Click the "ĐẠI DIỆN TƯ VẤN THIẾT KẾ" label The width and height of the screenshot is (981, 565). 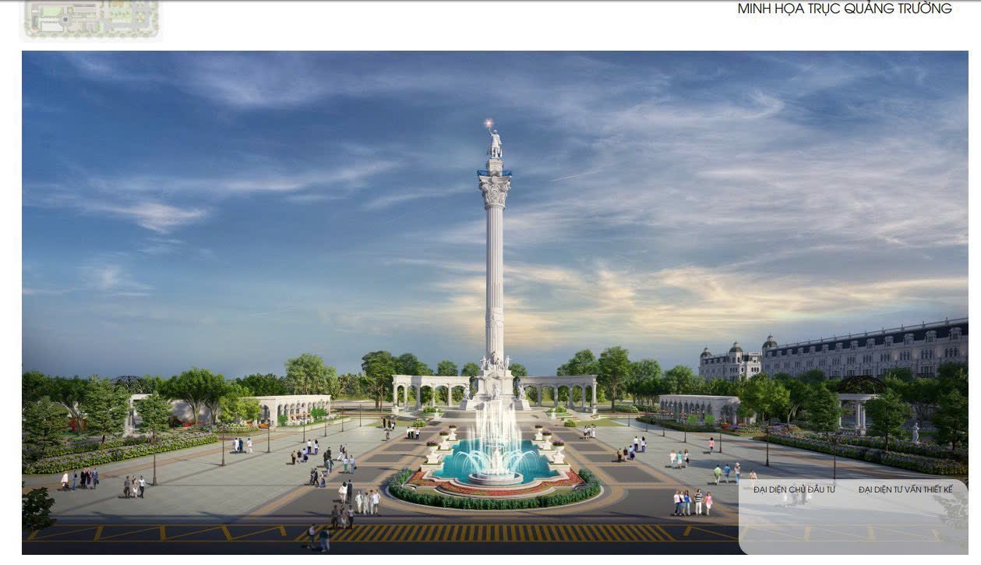click(x=905, y=489)
